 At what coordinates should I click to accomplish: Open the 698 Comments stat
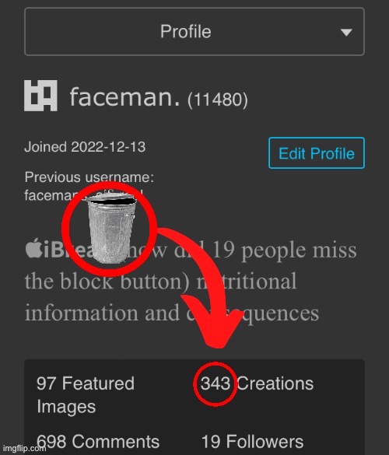click(98, 442)
